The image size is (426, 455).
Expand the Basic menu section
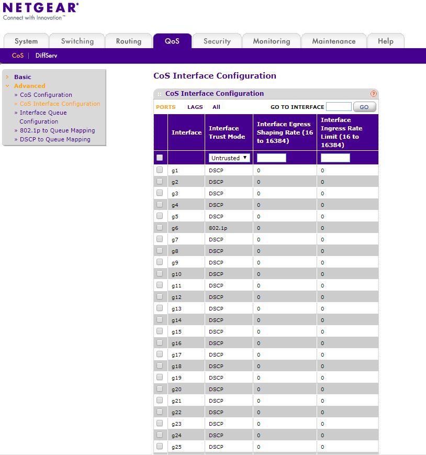point(23,77)
